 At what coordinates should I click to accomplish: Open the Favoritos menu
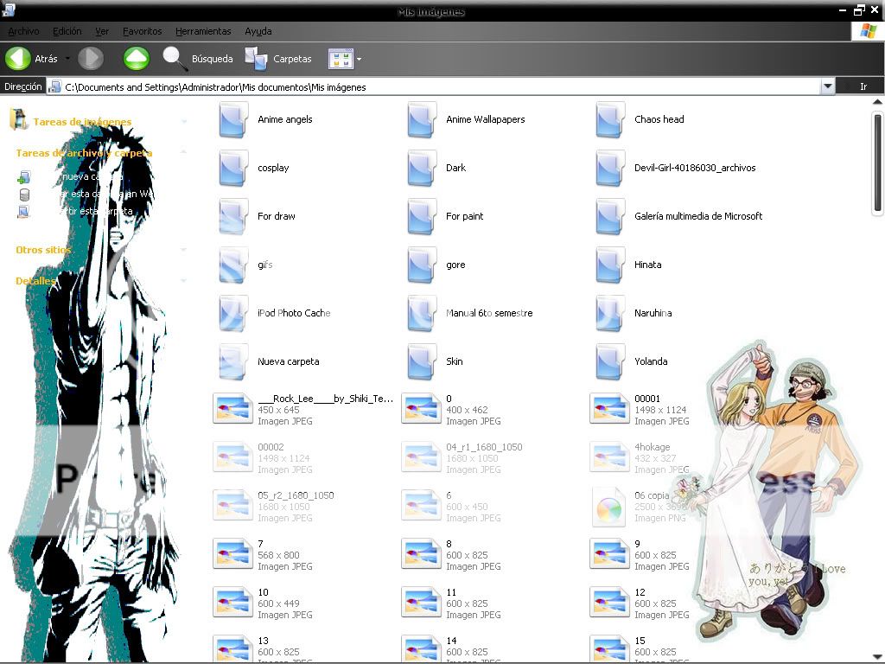pyautogui.click(x=143, y=32)
